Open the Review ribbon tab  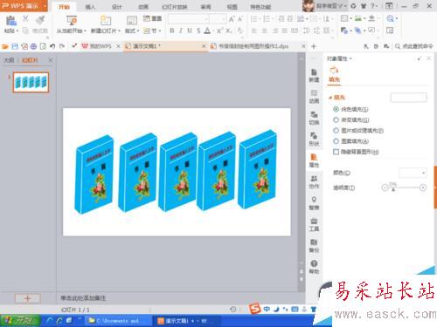(205, 7)
